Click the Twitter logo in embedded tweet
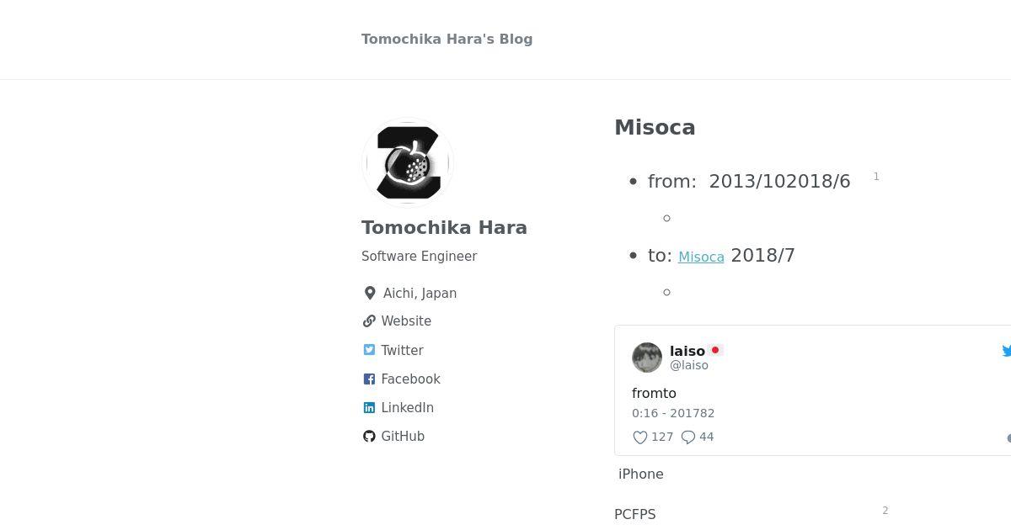 click(1007, 351)
